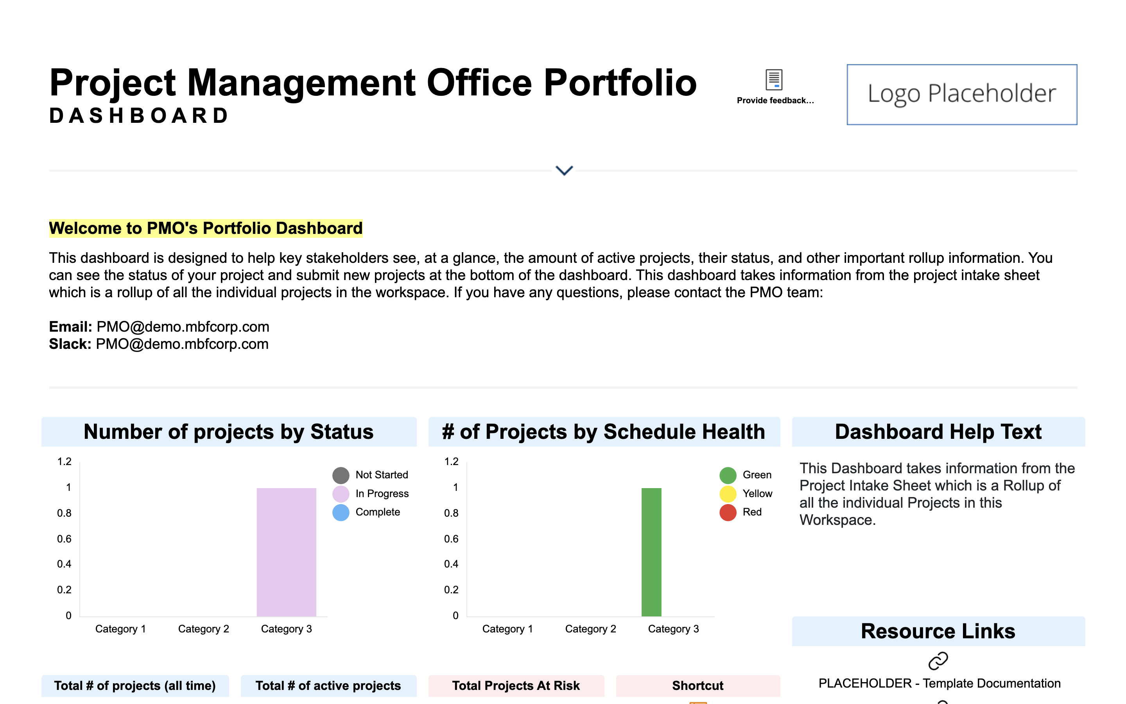Click the Template Documentation link icon
Viewport: 1126px width, 704px height.
tap(938, 660)
